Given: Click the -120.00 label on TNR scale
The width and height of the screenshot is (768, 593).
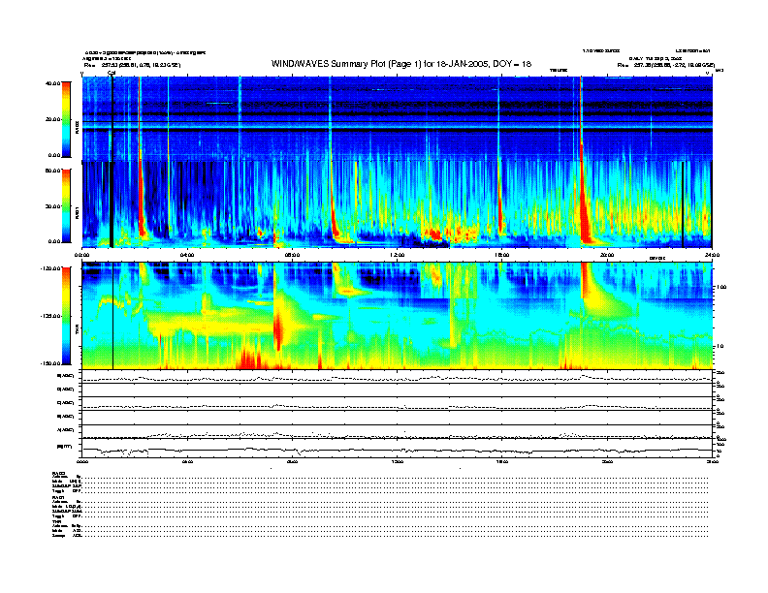Looking at the screenshot, I should [x=50, y=268].
